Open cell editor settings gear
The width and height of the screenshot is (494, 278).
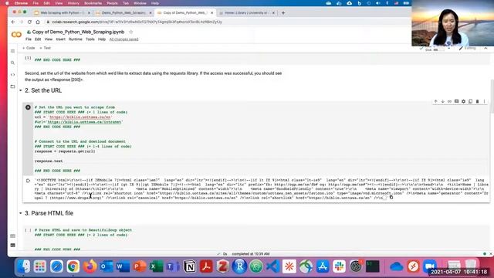463,101
